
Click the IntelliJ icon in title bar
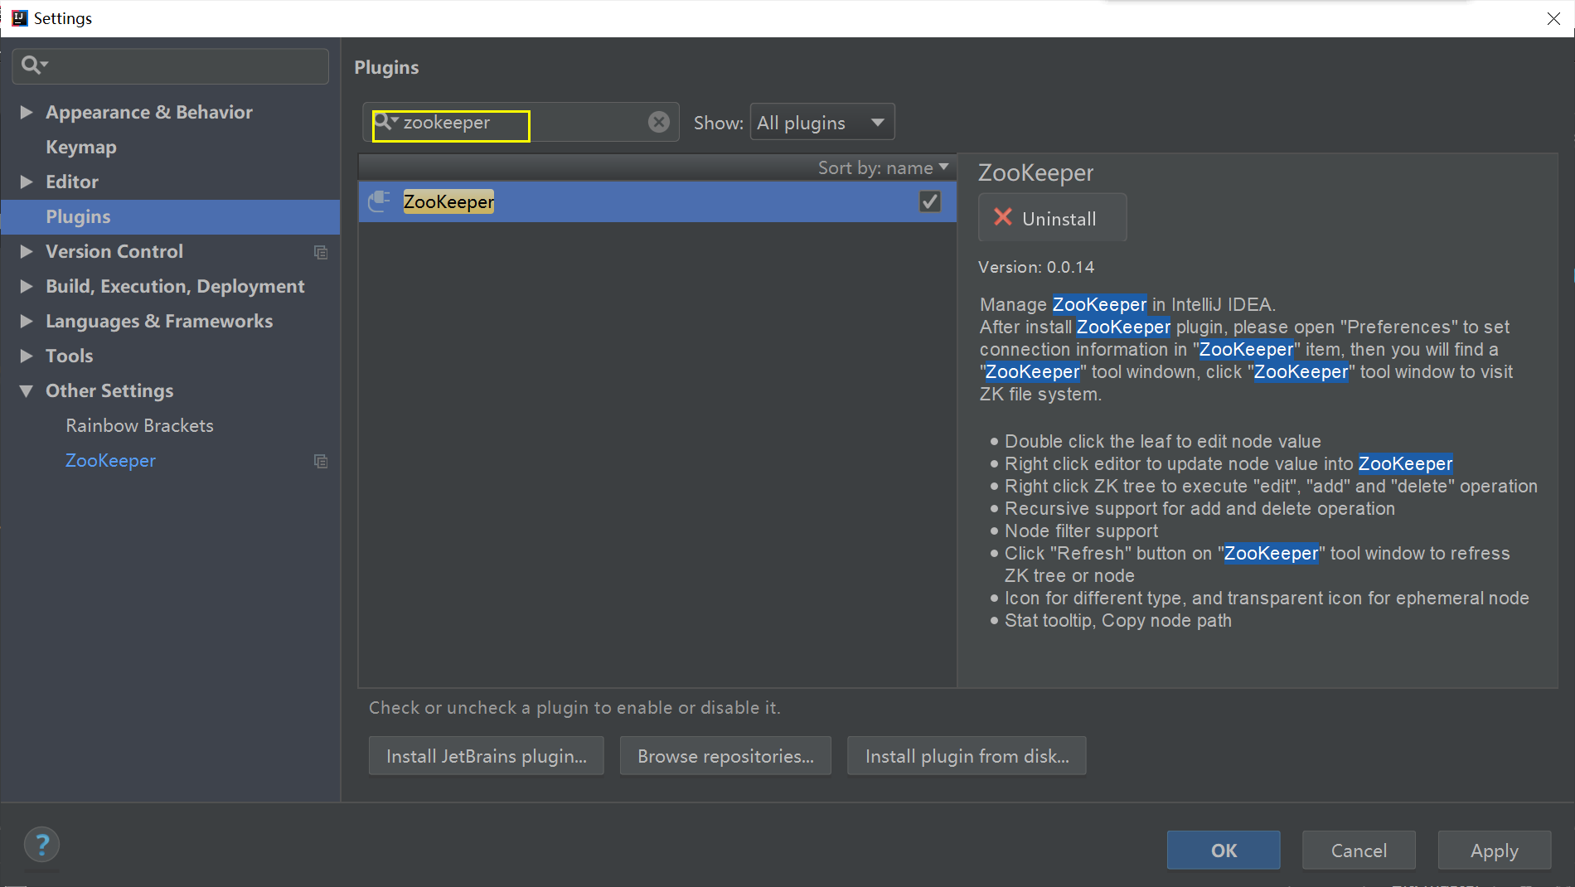pyautogui.click(x=20, y=18)
